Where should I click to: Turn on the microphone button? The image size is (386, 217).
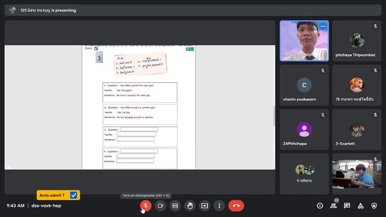145,206
